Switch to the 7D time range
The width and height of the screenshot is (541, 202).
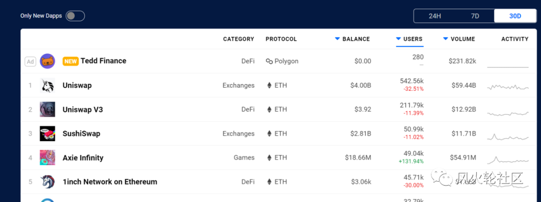click(475, 16)
